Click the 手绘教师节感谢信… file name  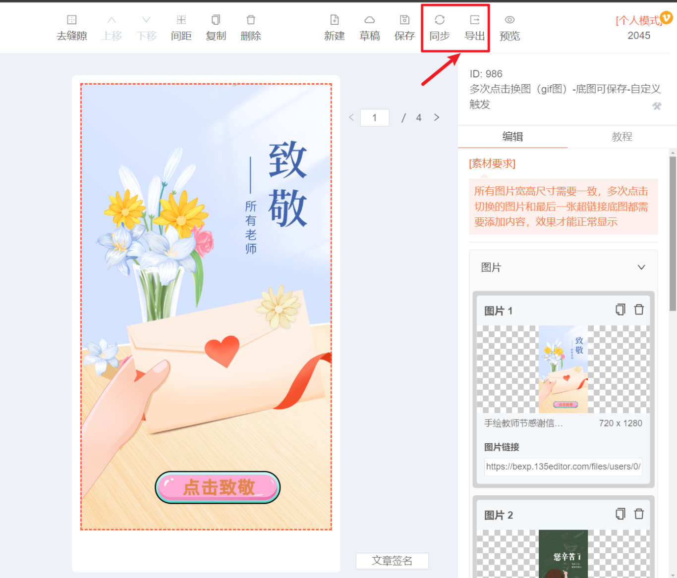(523, 423)
